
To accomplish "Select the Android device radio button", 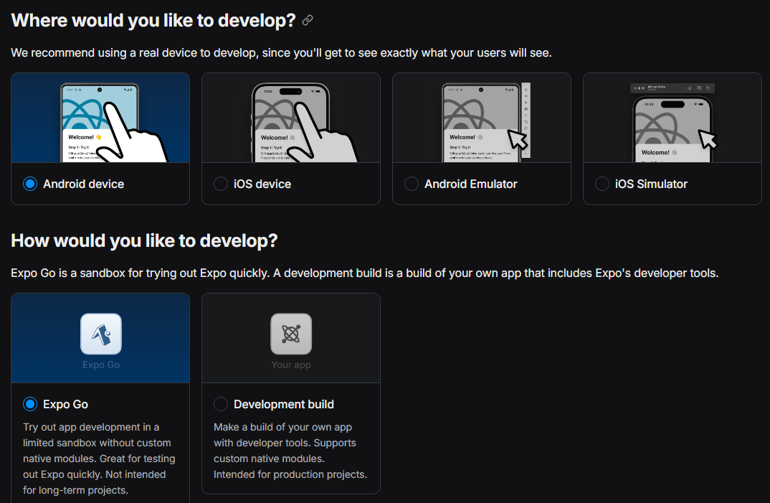I will (30, 184).
